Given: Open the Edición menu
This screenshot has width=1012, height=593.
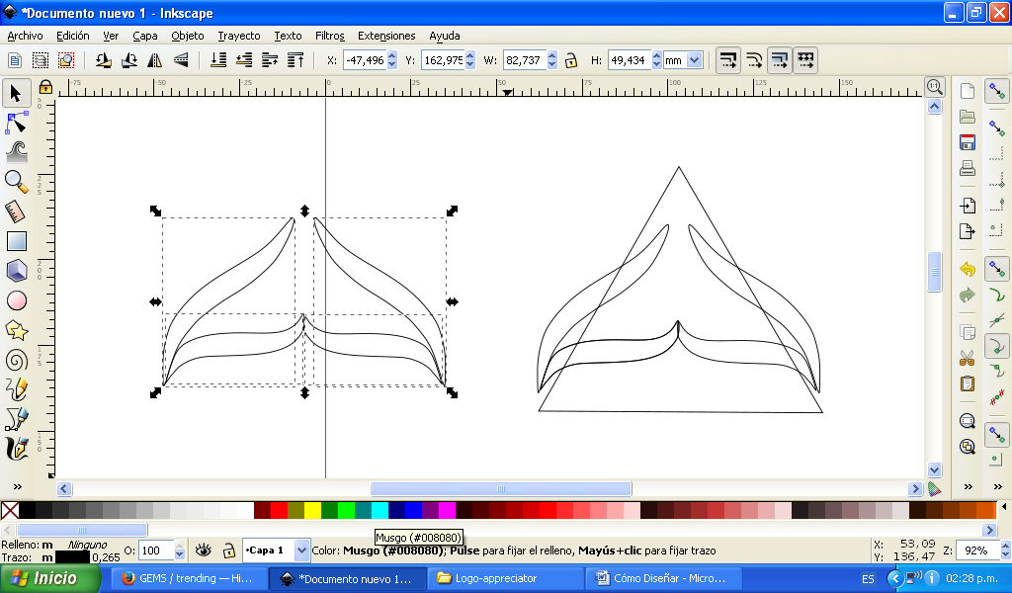Looking at the screenshot, I should [x=73, y=36].
